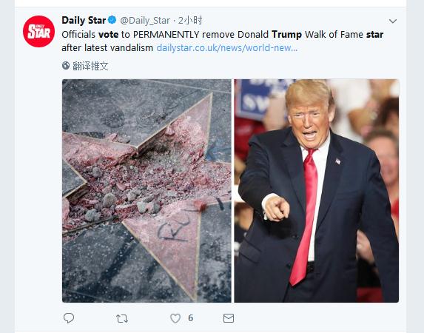Click the bold 'vote' word in tweet

(108, 35)
